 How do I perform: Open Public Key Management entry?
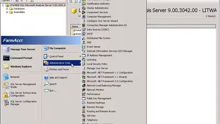[x=99, y=99]
